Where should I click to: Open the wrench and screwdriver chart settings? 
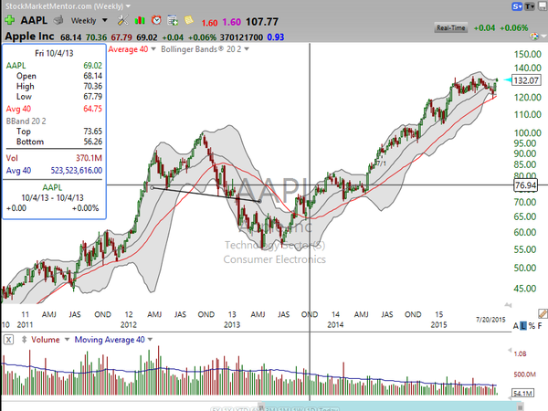click(x=122, y=20)
